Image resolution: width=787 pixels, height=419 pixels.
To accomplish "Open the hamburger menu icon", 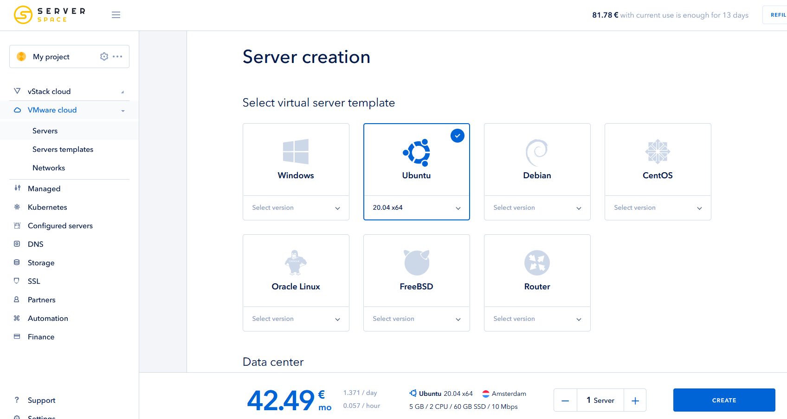I will tap(116, 15).
